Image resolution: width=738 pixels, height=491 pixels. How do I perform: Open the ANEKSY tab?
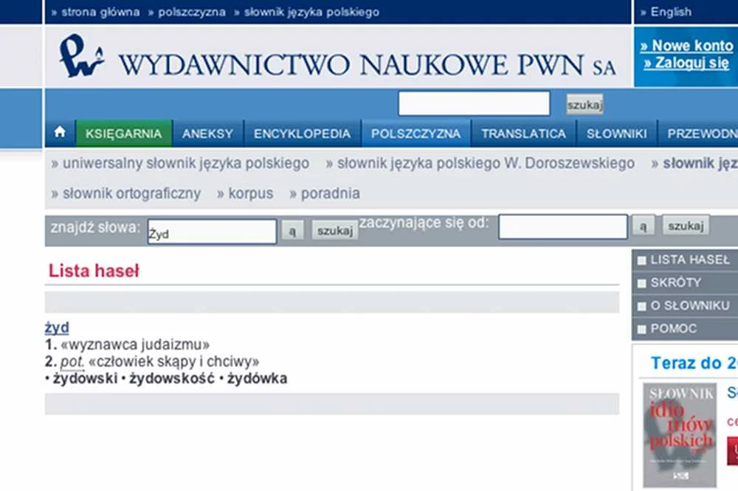point(207,133)
